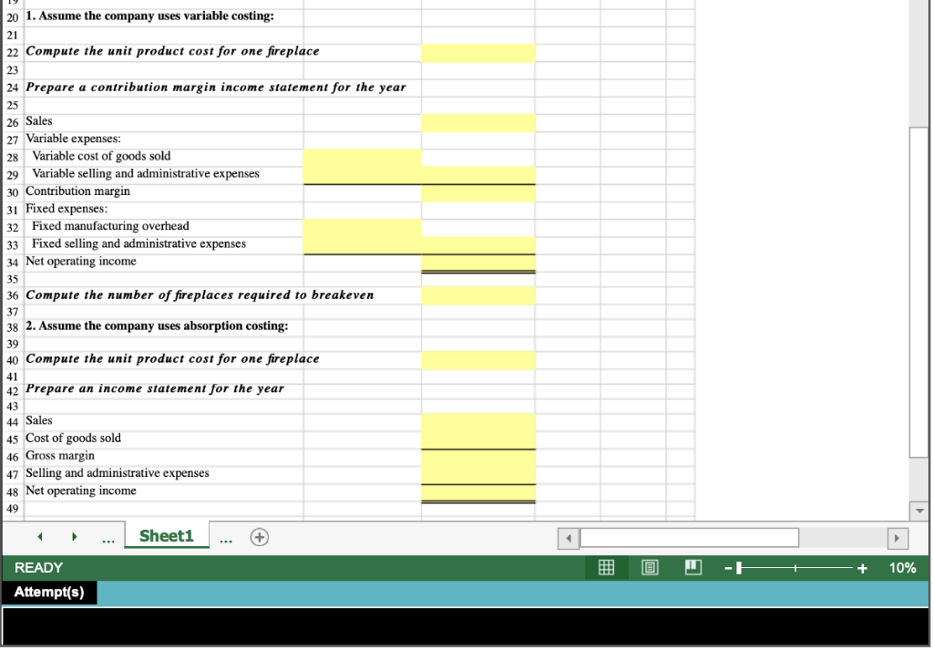Select the Normal view icon
933x651 pixels.
point(606,567)
